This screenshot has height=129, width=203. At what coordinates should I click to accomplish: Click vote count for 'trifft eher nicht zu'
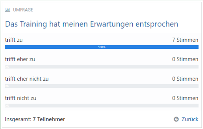point(185,79)
